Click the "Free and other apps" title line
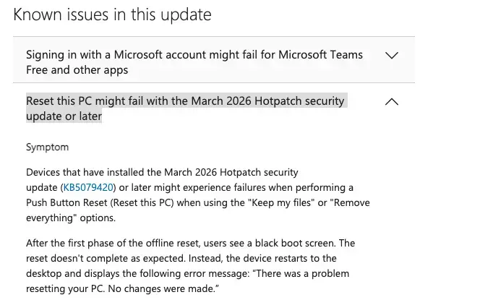480x300 pixels. (x=77, y=70)
